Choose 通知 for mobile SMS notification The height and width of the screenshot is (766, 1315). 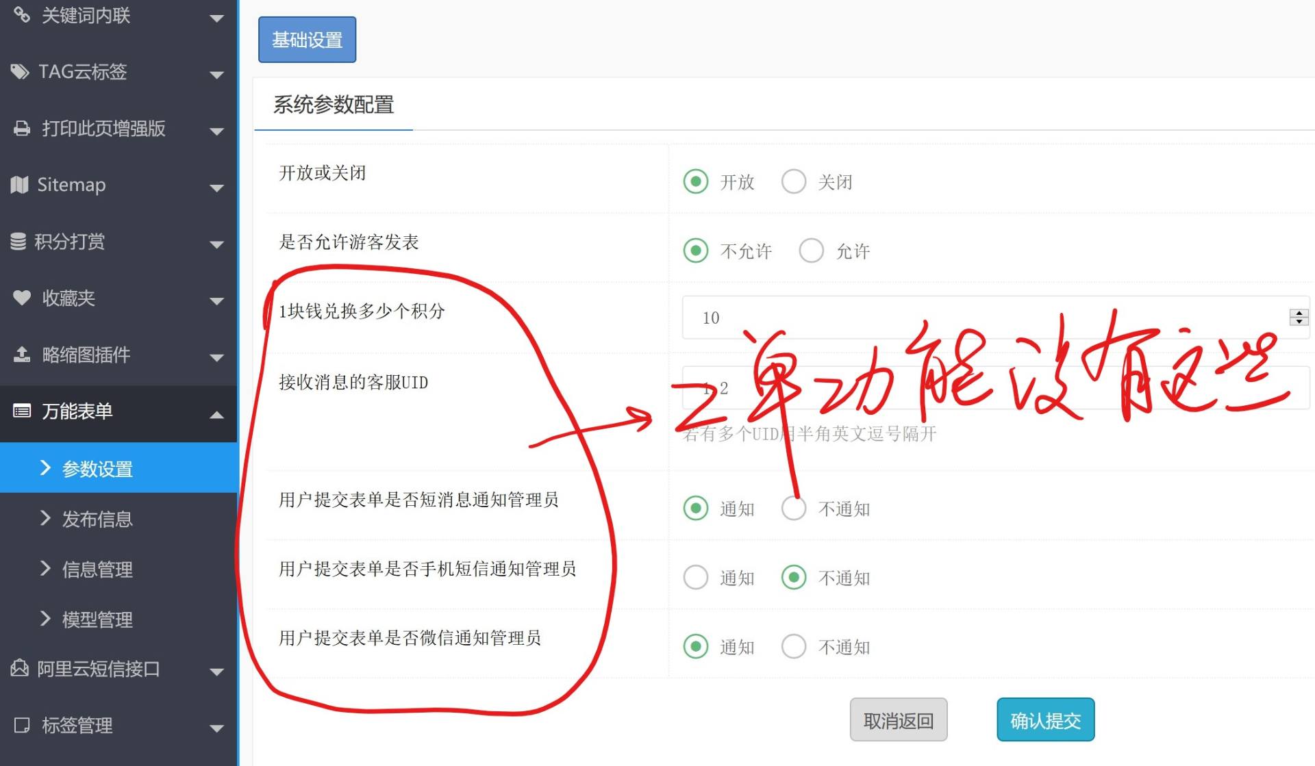696,578
